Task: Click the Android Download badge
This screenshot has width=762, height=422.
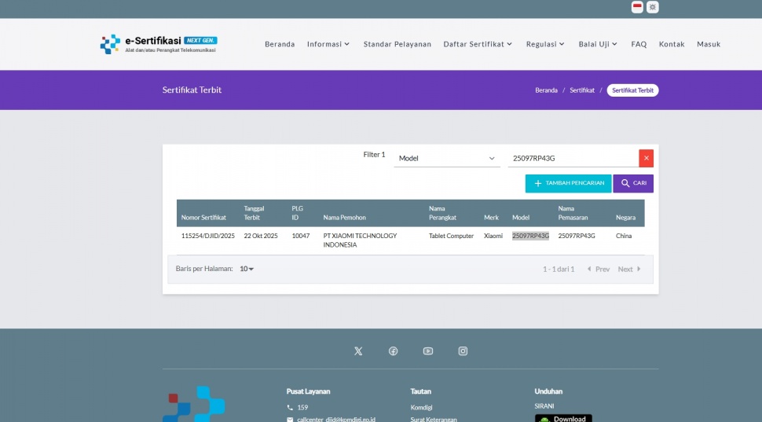Action: coord(563,418)
